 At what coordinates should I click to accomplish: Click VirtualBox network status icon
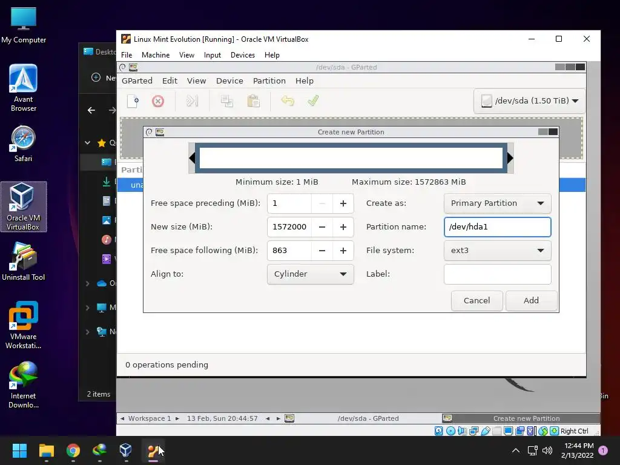click(473, 431)
